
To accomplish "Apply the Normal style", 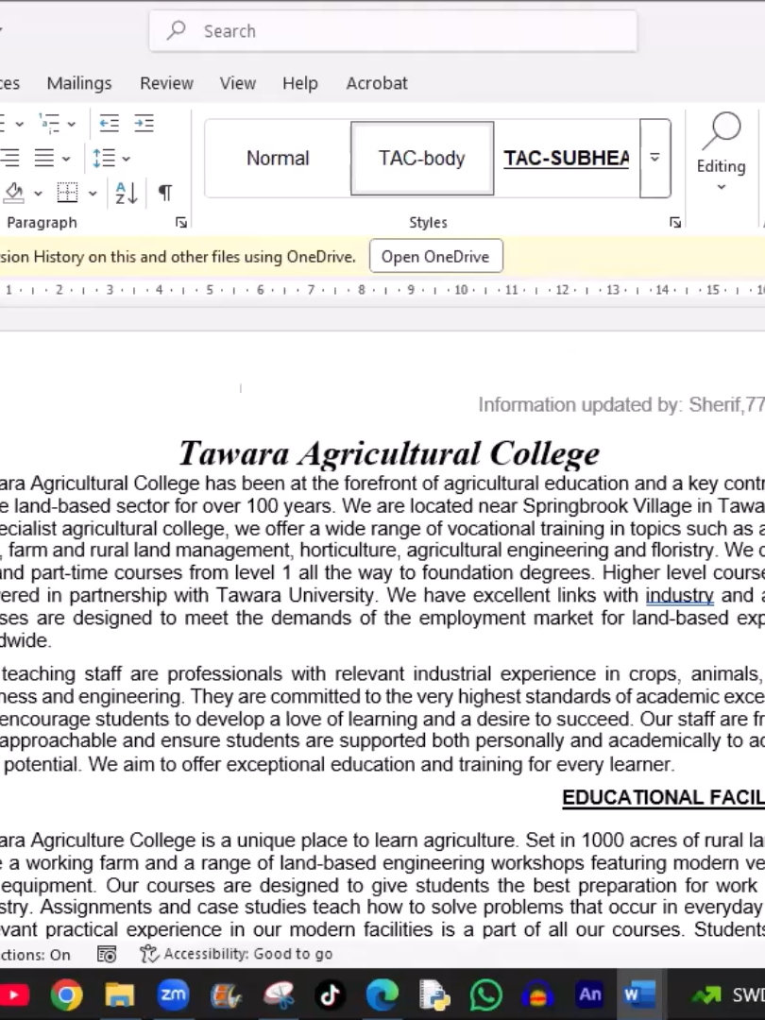I will pos(278,158).
